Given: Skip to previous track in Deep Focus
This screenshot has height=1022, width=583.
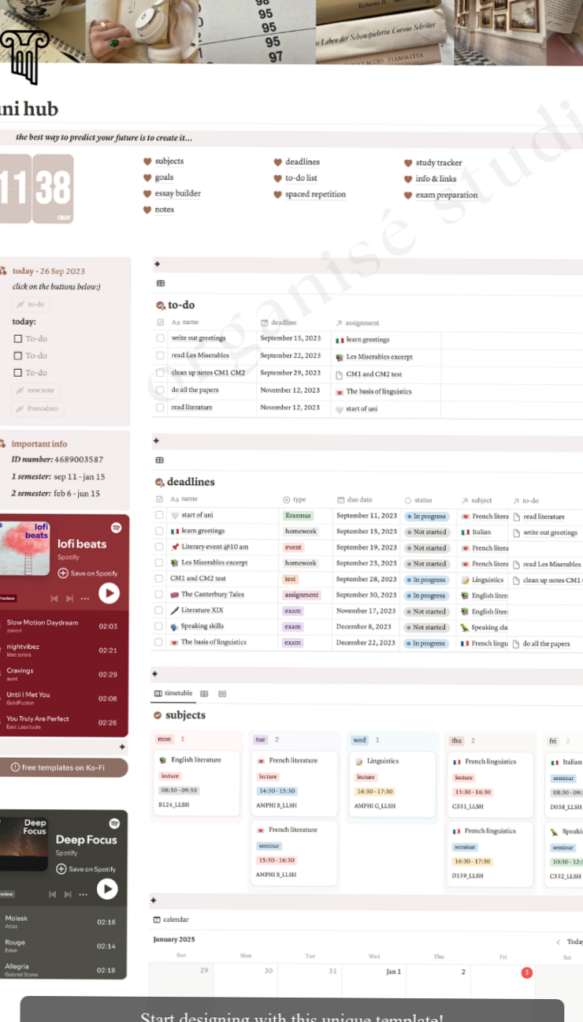Looking at the screenshot, I should pos(53,894).
